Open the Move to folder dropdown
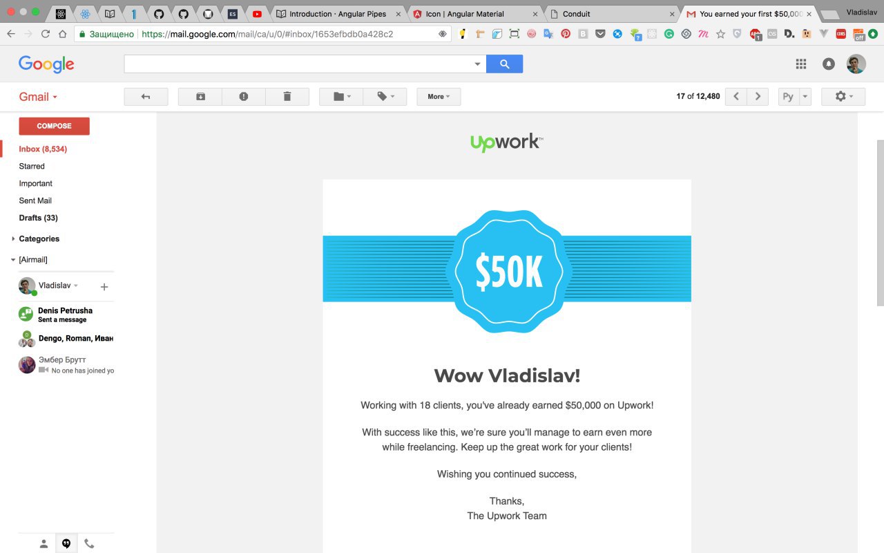This screenshot has height=553, width=884. click(x=341, y=97)
